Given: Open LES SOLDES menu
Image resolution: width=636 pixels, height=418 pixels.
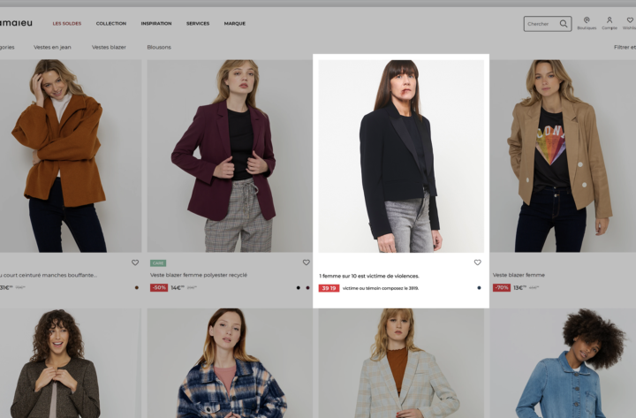Looking at the screenshot, I should pos(67,24).
